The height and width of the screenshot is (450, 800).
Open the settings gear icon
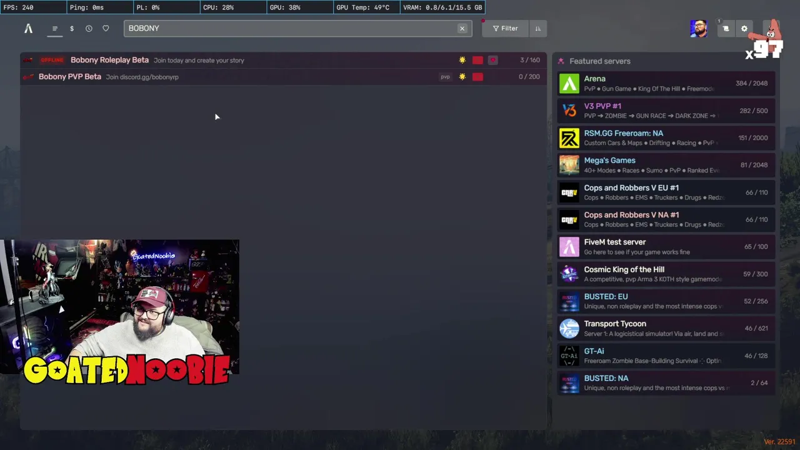(744, 29)
